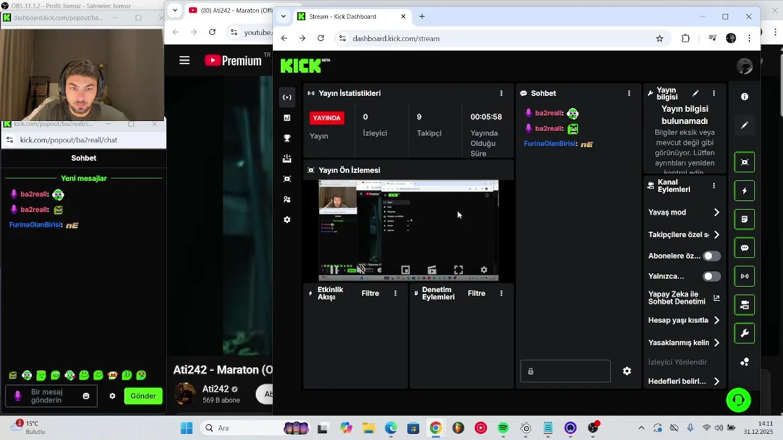The width and height of the screenshot is (783, 440).
Task: Toggle the chat bubble widget in right rail
Action: point(744,248)
